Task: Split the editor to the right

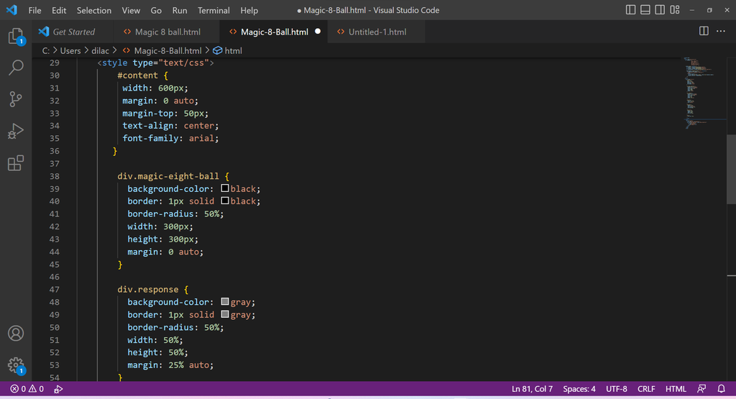Action: [x=704, y=32]
